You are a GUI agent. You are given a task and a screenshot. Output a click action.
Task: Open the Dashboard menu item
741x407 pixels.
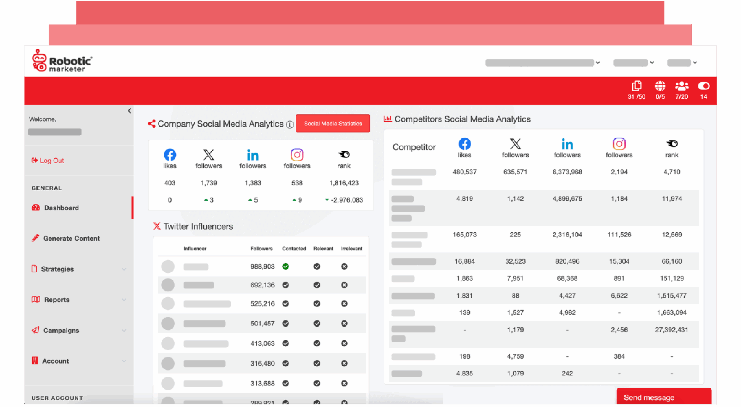pos(61,208)
